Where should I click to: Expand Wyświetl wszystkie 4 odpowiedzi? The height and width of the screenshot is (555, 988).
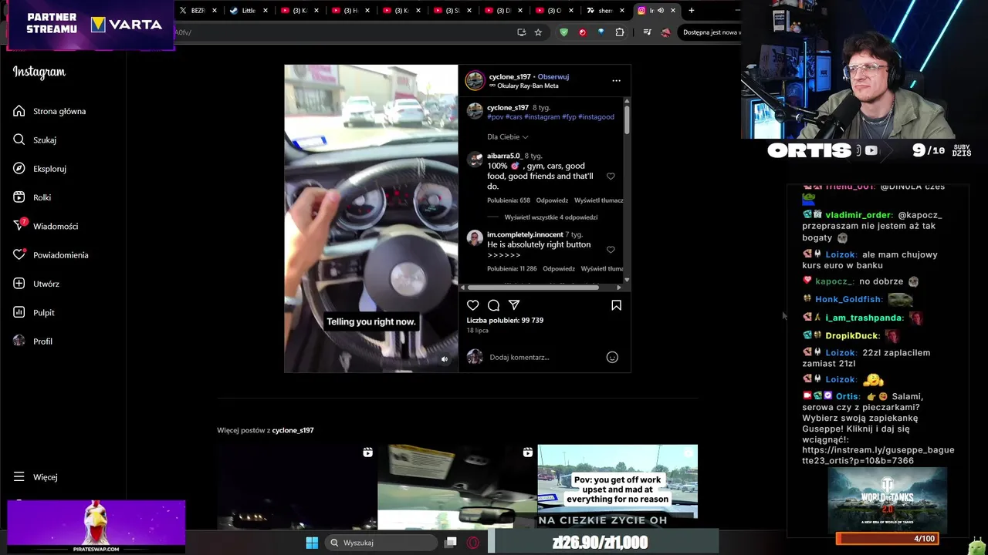pyautogui.click(x=551, y=217)
